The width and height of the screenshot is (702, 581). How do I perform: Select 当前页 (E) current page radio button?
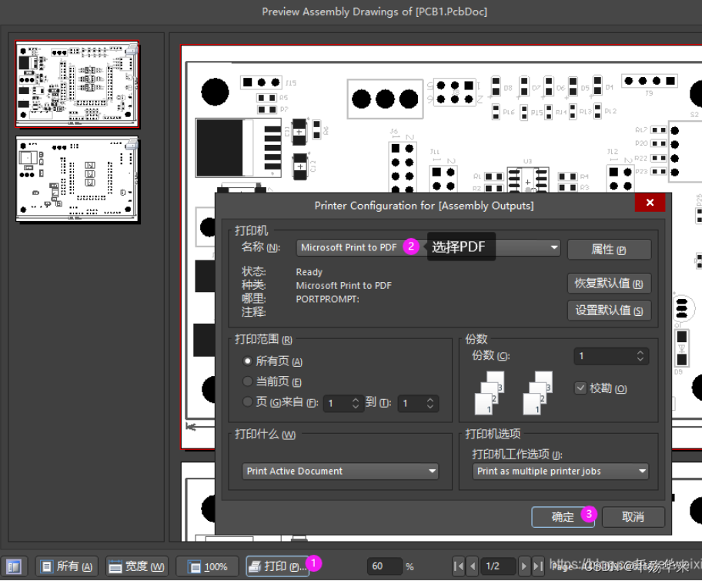(x=247, y=381)
